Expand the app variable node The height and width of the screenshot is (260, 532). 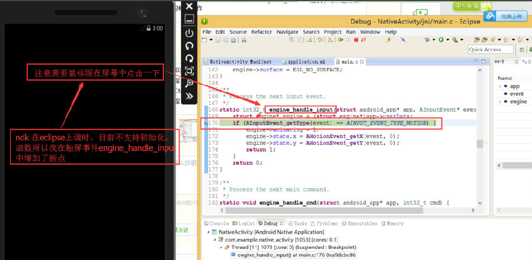500,86
